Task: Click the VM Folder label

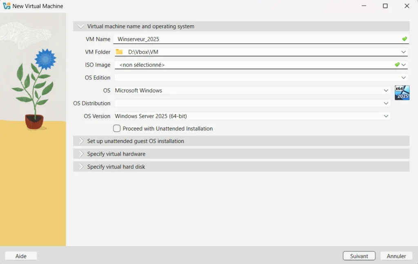Action: tap(98, 52)
